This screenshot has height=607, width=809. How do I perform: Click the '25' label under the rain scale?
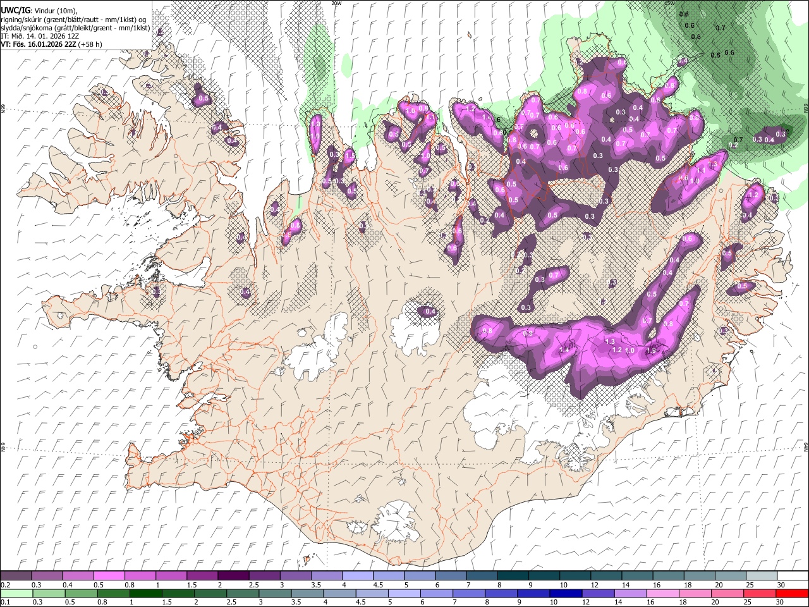747,602
